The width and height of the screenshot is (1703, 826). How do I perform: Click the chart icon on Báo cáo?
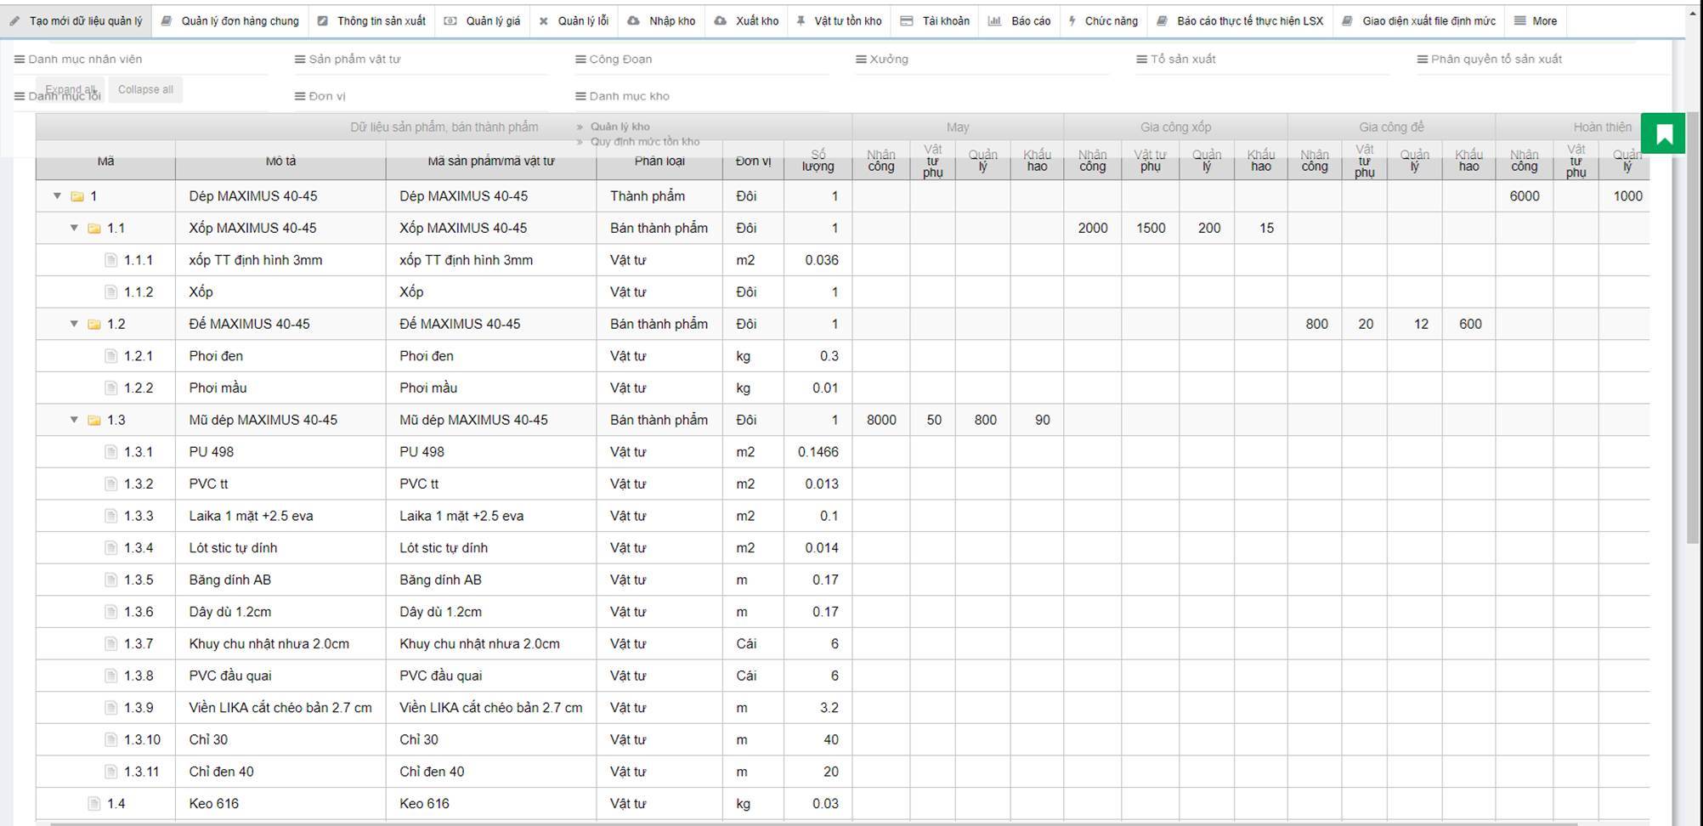(994, 21)
